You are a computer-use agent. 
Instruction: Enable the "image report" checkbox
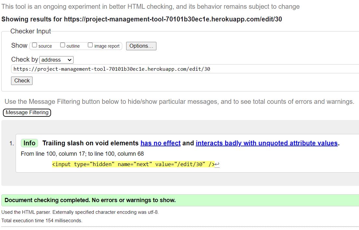click(x=90, y=45)
